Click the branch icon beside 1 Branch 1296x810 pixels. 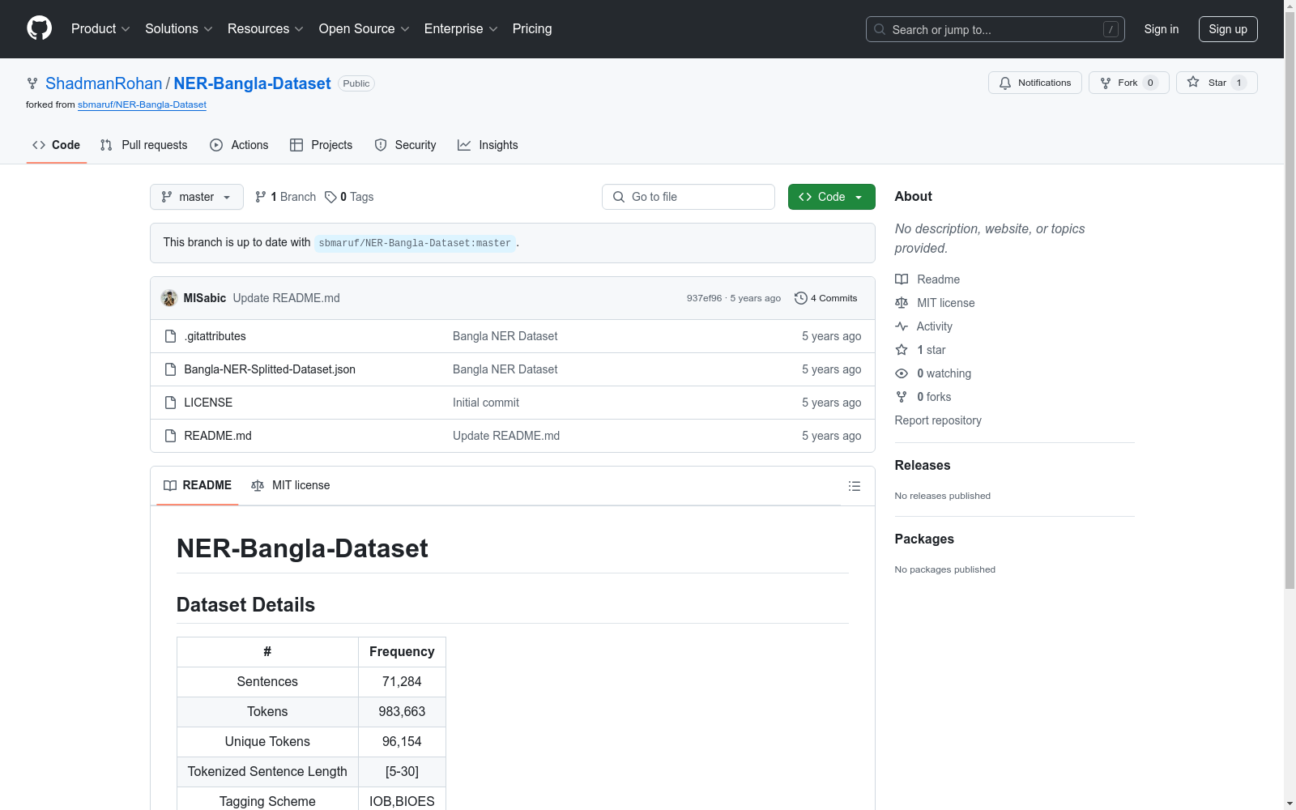260,197
